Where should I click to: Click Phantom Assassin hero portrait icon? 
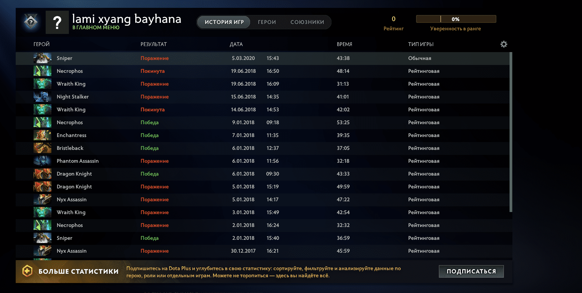click(42, 161)
